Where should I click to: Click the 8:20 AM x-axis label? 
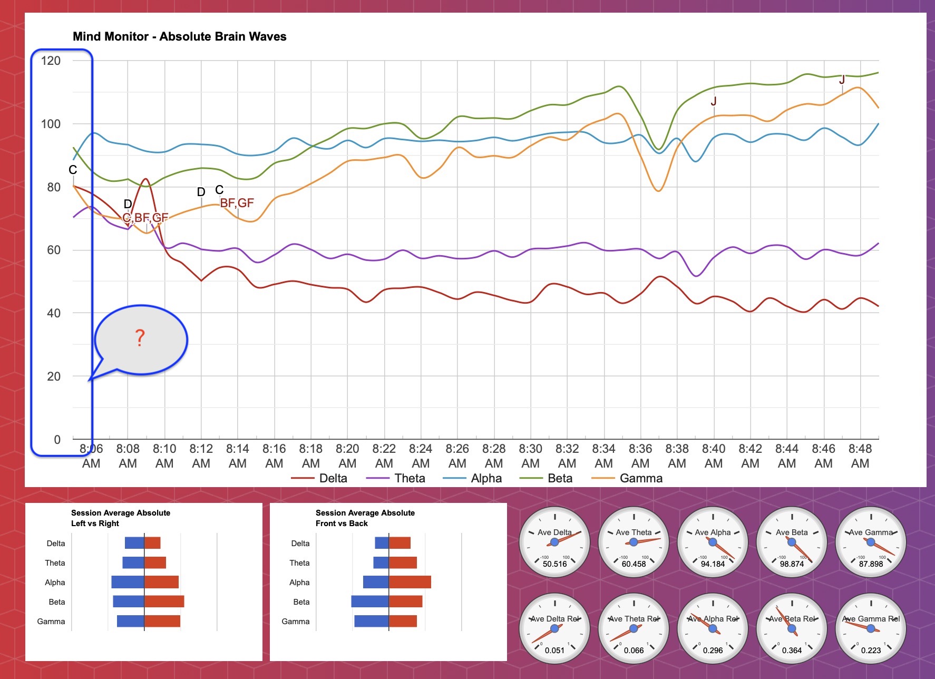[x=347, y=456]
